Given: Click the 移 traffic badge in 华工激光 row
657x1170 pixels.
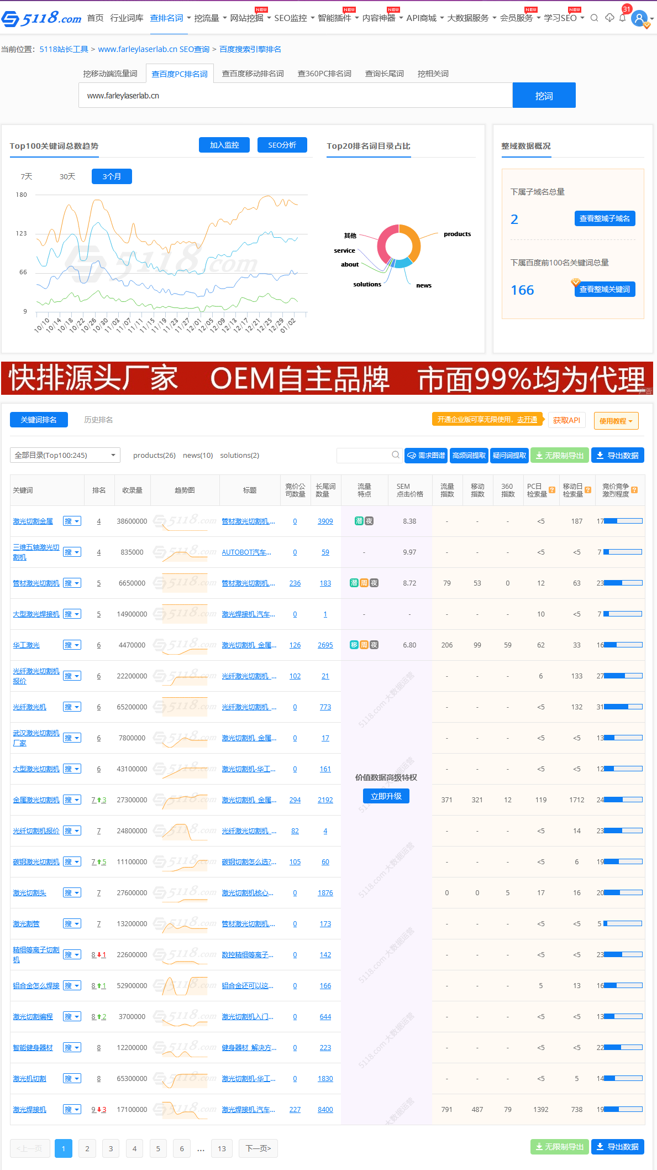Looking at the screenshot, I should click(354, 645).
